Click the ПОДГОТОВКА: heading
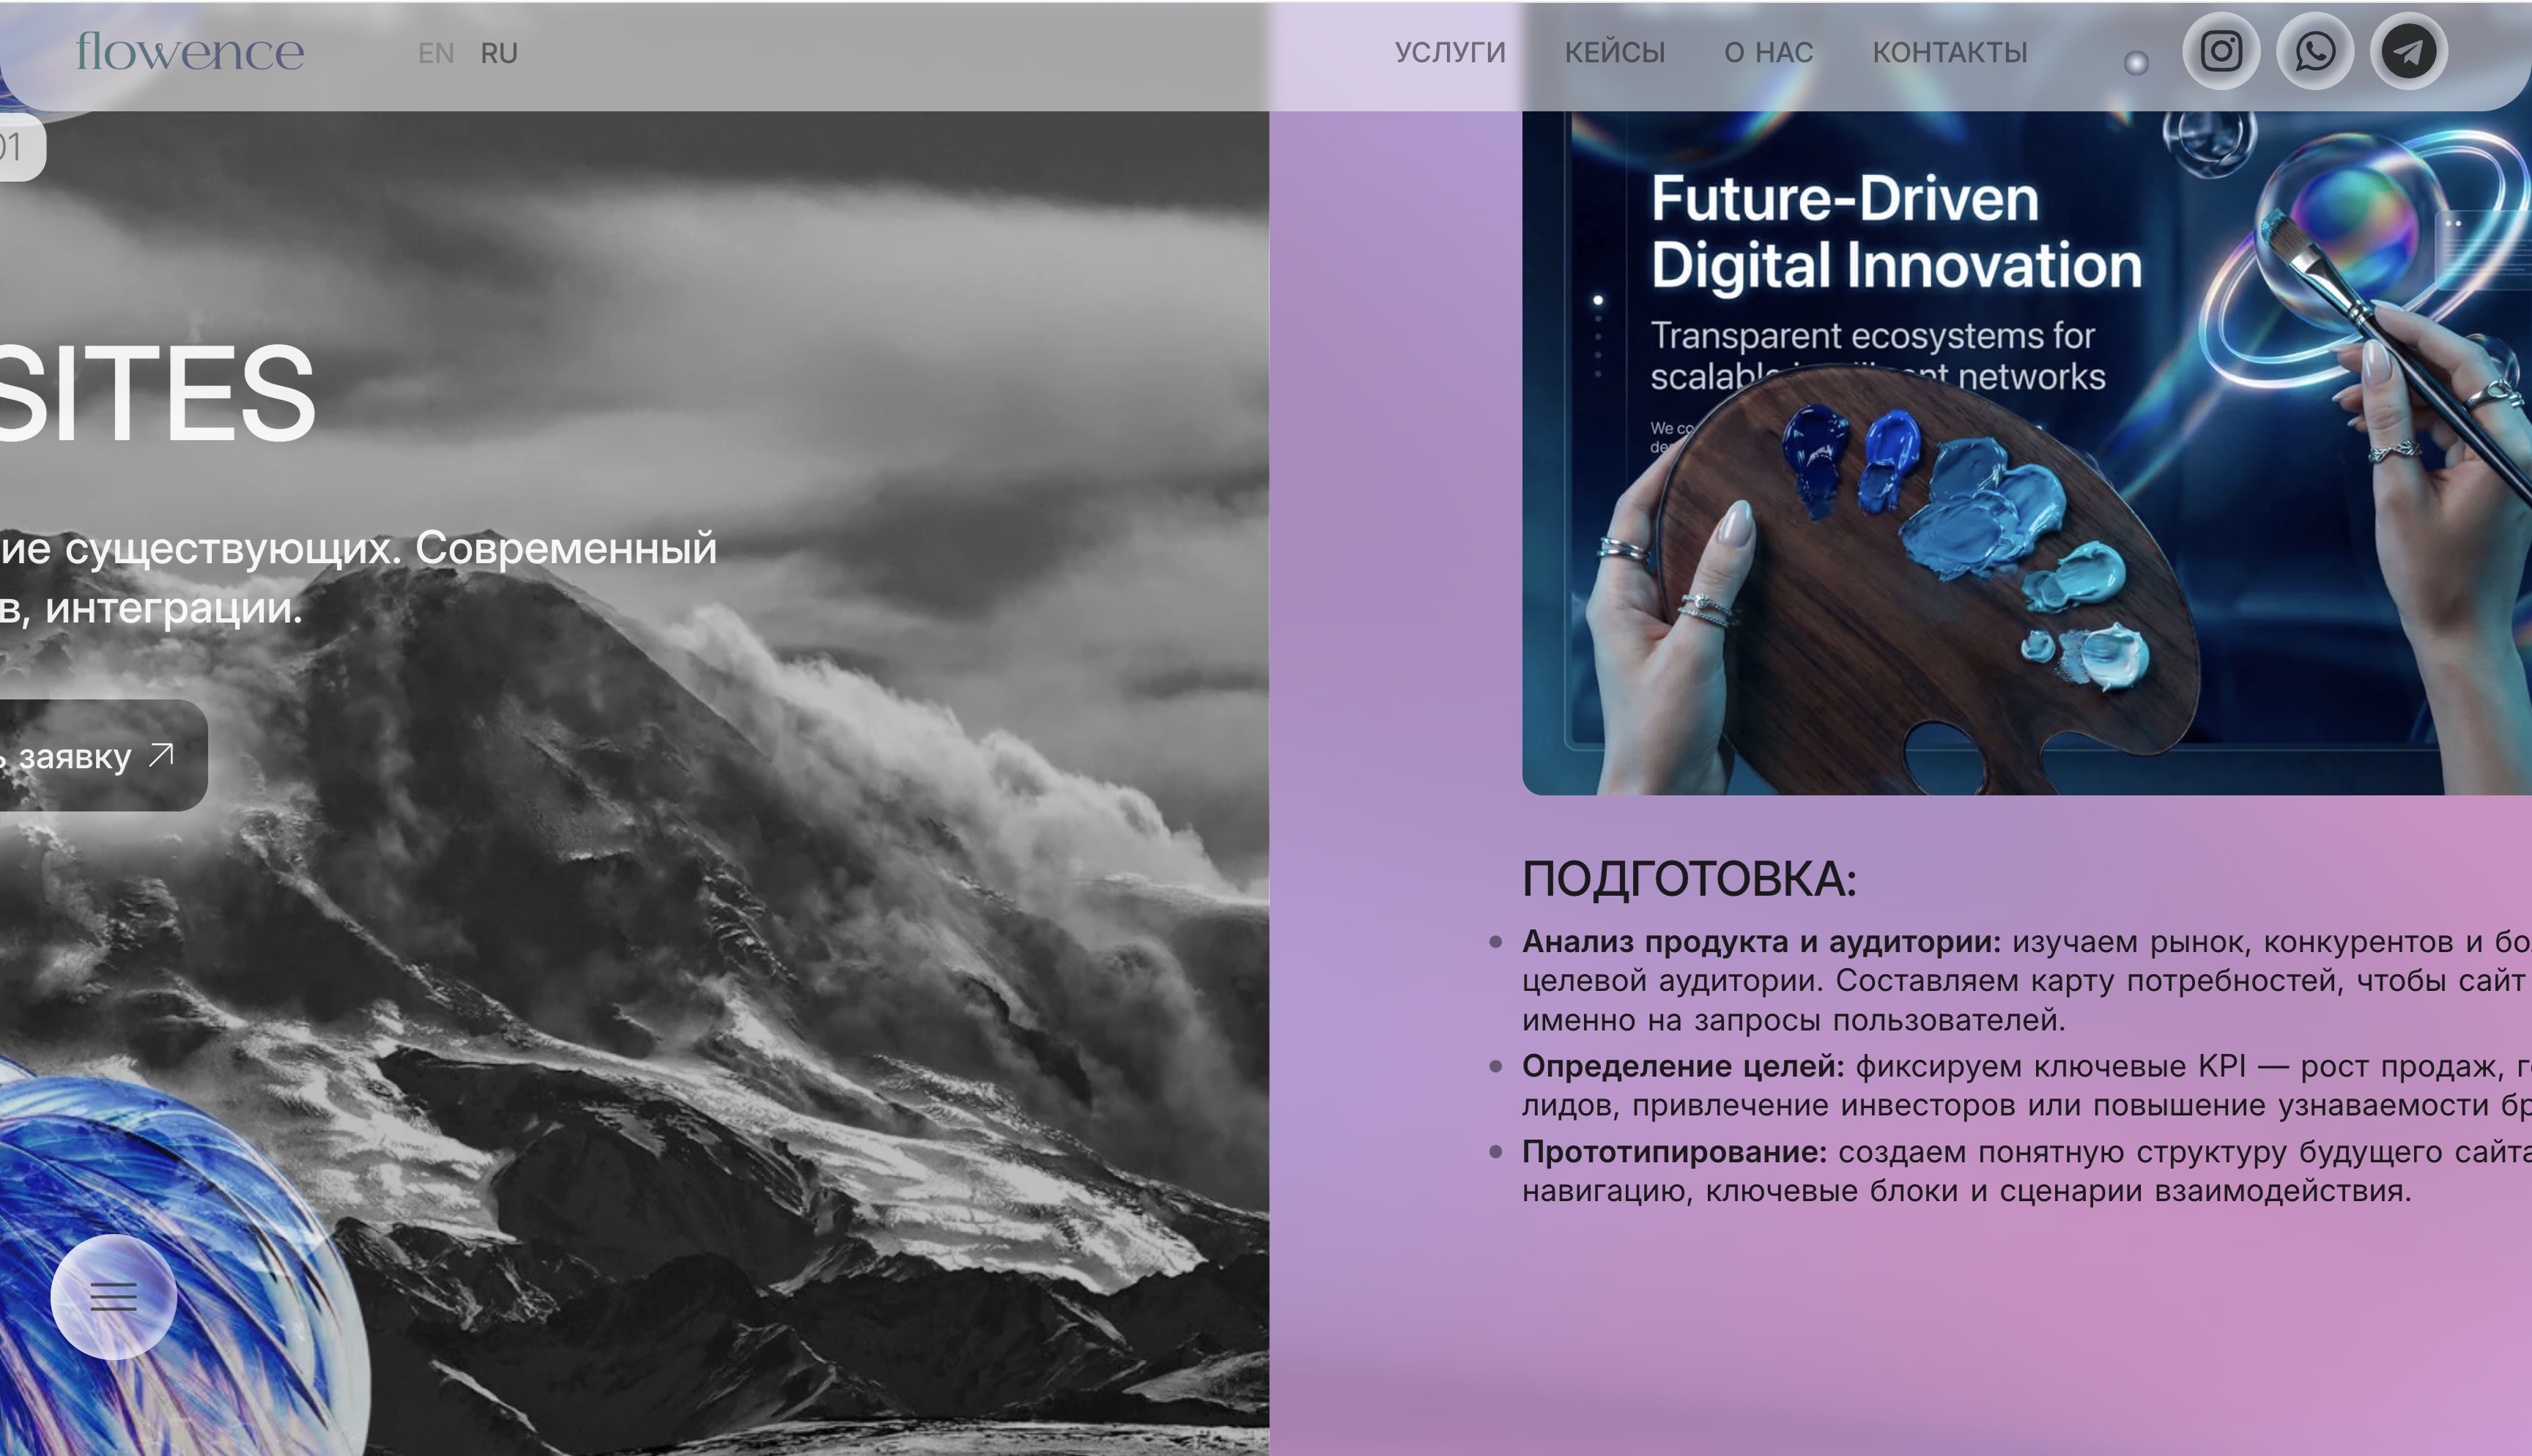Screen dimensions: 2532x1456 click(1690, 880)
